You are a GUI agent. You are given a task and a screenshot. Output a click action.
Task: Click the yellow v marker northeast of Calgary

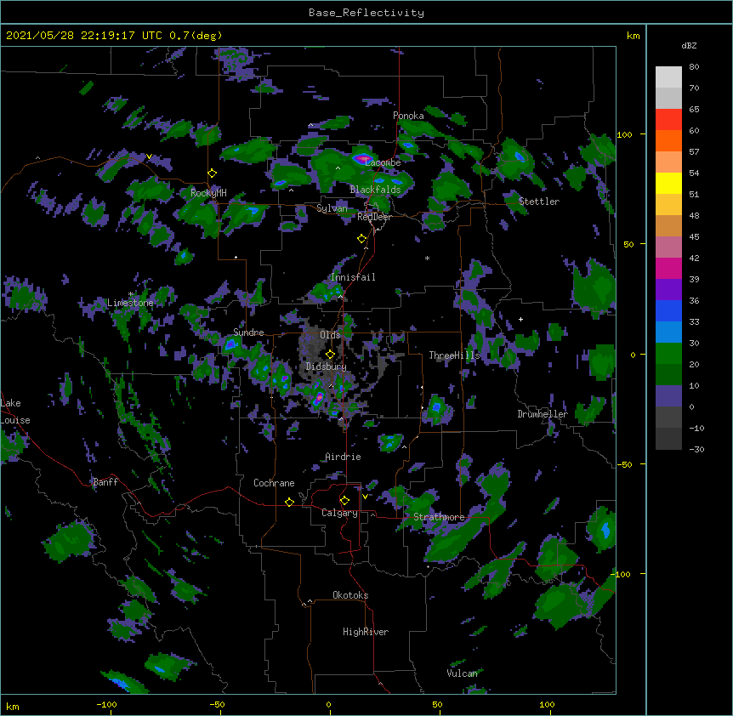365,497
